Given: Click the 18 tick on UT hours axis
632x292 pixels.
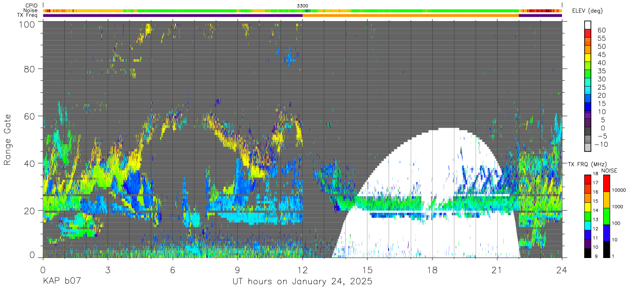Looking at the screenshot, I should (432, 270).
